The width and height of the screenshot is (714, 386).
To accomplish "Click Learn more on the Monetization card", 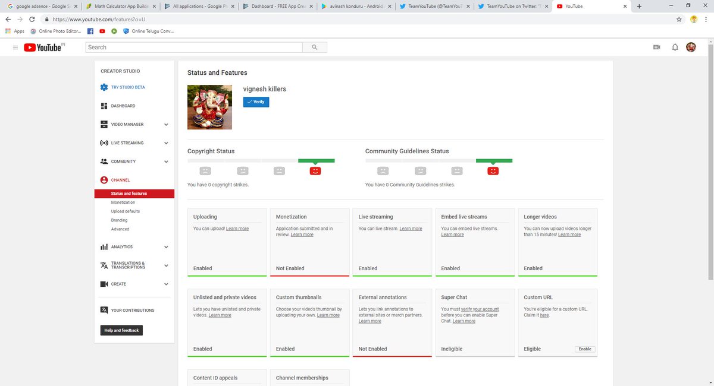I will (x=302, y=235).
